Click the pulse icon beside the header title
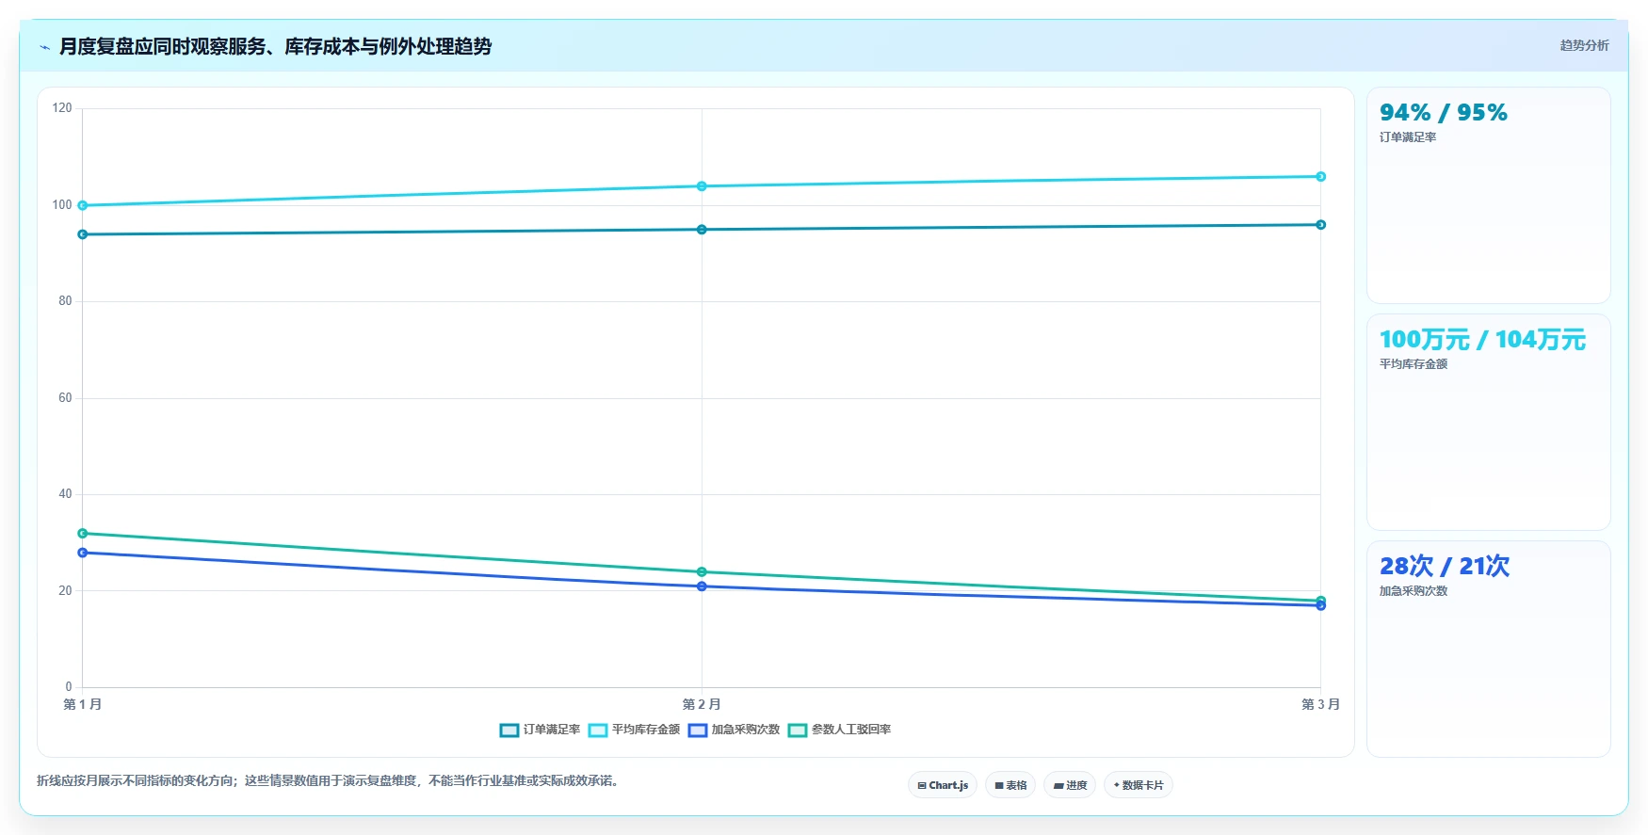The width and height of the screenshot is (1648, 835). pyautogui.click(x=44, y=47)
